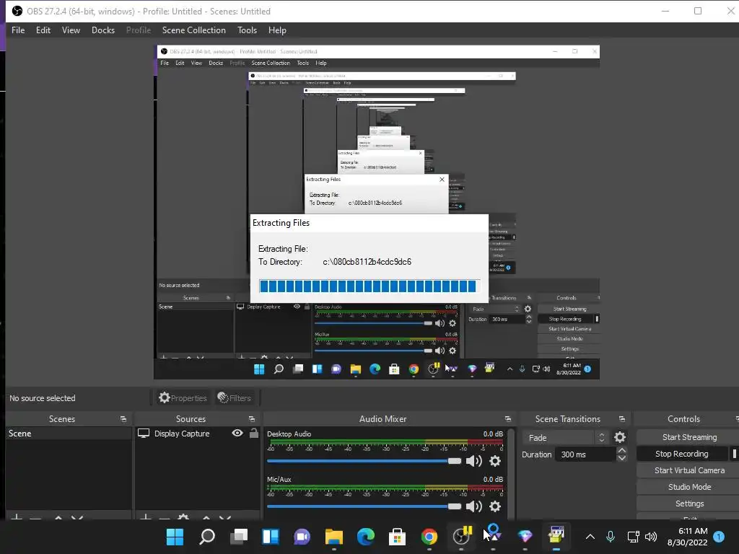Screen dimensions: 739x554
Task: Open the Tools menu
Action: 247,30
